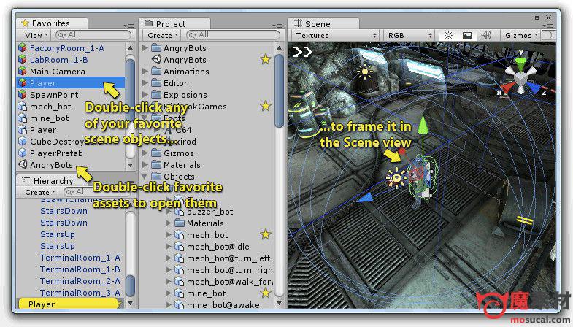Select TerminalRoom_1-A in Hierarchy

coord(80,258)
